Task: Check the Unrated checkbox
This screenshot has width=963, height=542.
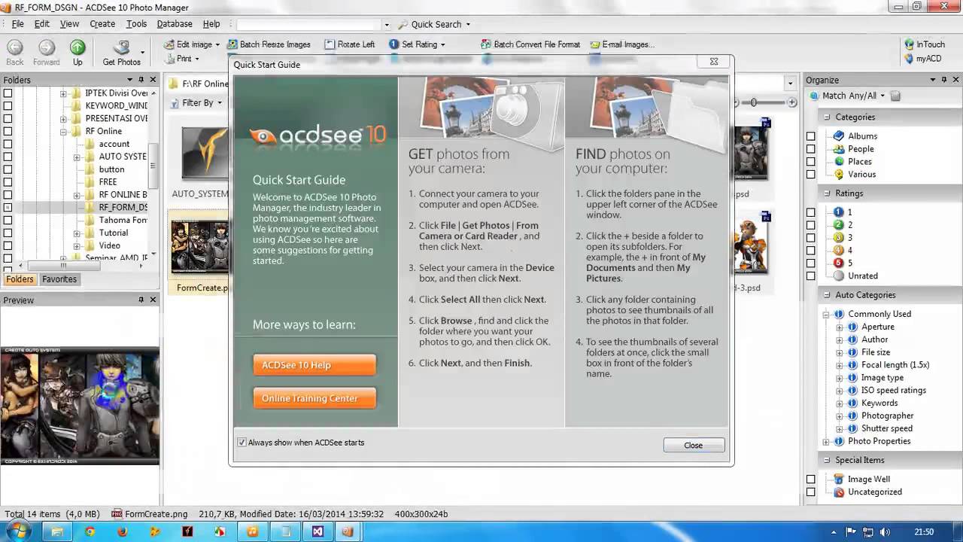Action: coord(810,276)
